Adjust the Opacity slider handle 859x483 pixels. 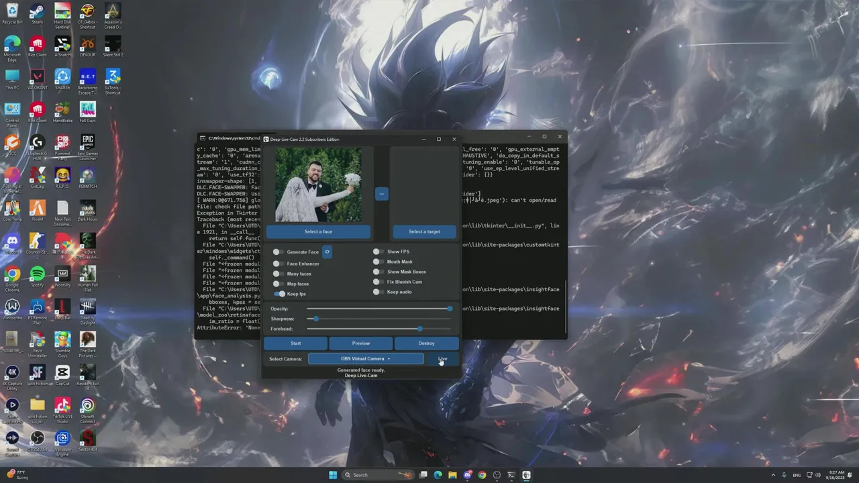(450, 309)
